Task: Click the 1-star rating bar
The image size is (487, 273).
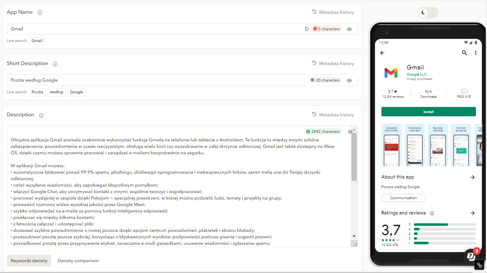Action: coord(445,243)
